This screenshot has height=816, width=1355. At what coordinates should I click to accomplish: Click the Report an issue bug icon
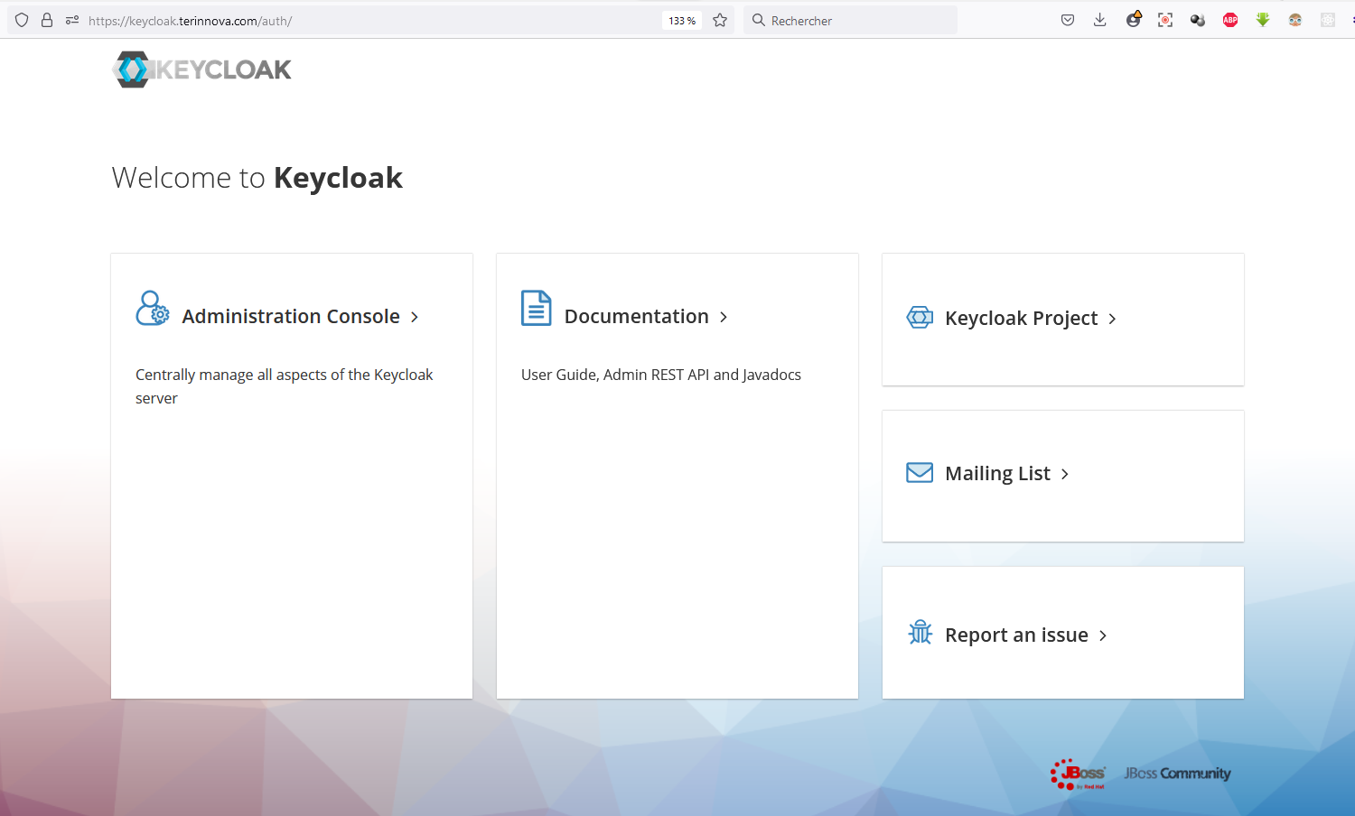click(x=920, y=633)
